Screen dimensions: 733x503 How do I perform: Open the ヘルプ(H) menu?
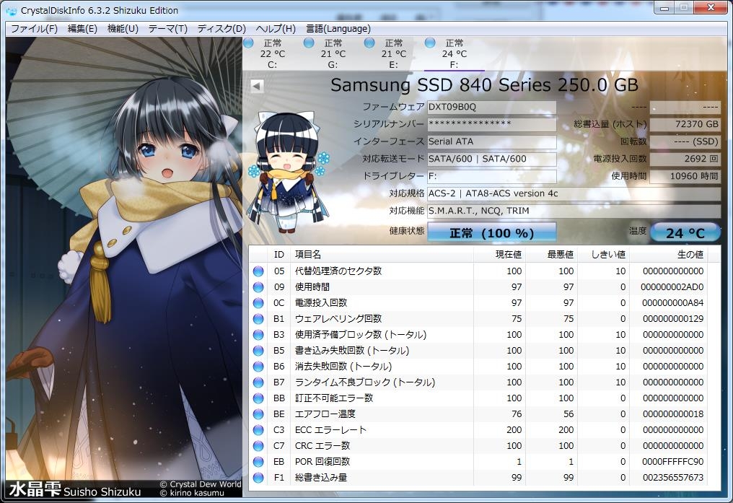[x=276, y=29]
